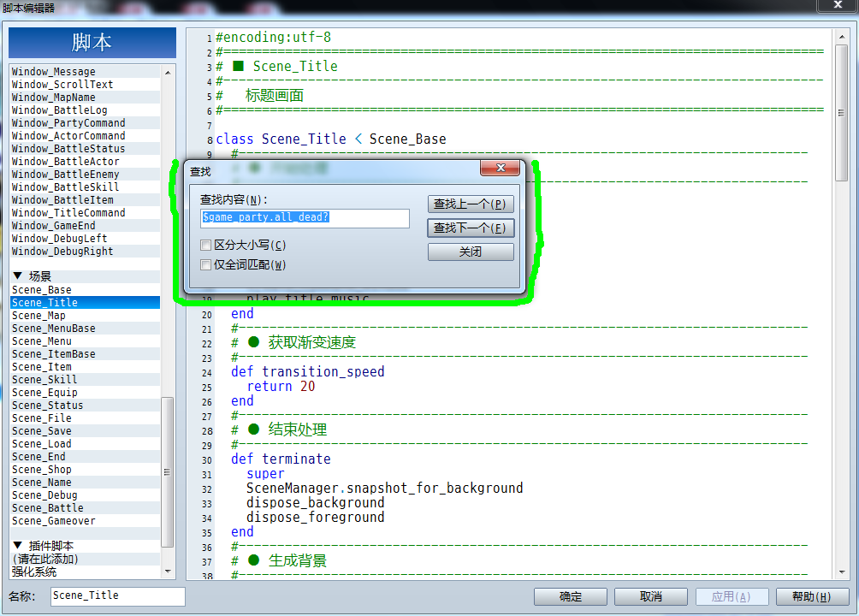Collapse the 场景 script group
859x616 pixels.
17,275
